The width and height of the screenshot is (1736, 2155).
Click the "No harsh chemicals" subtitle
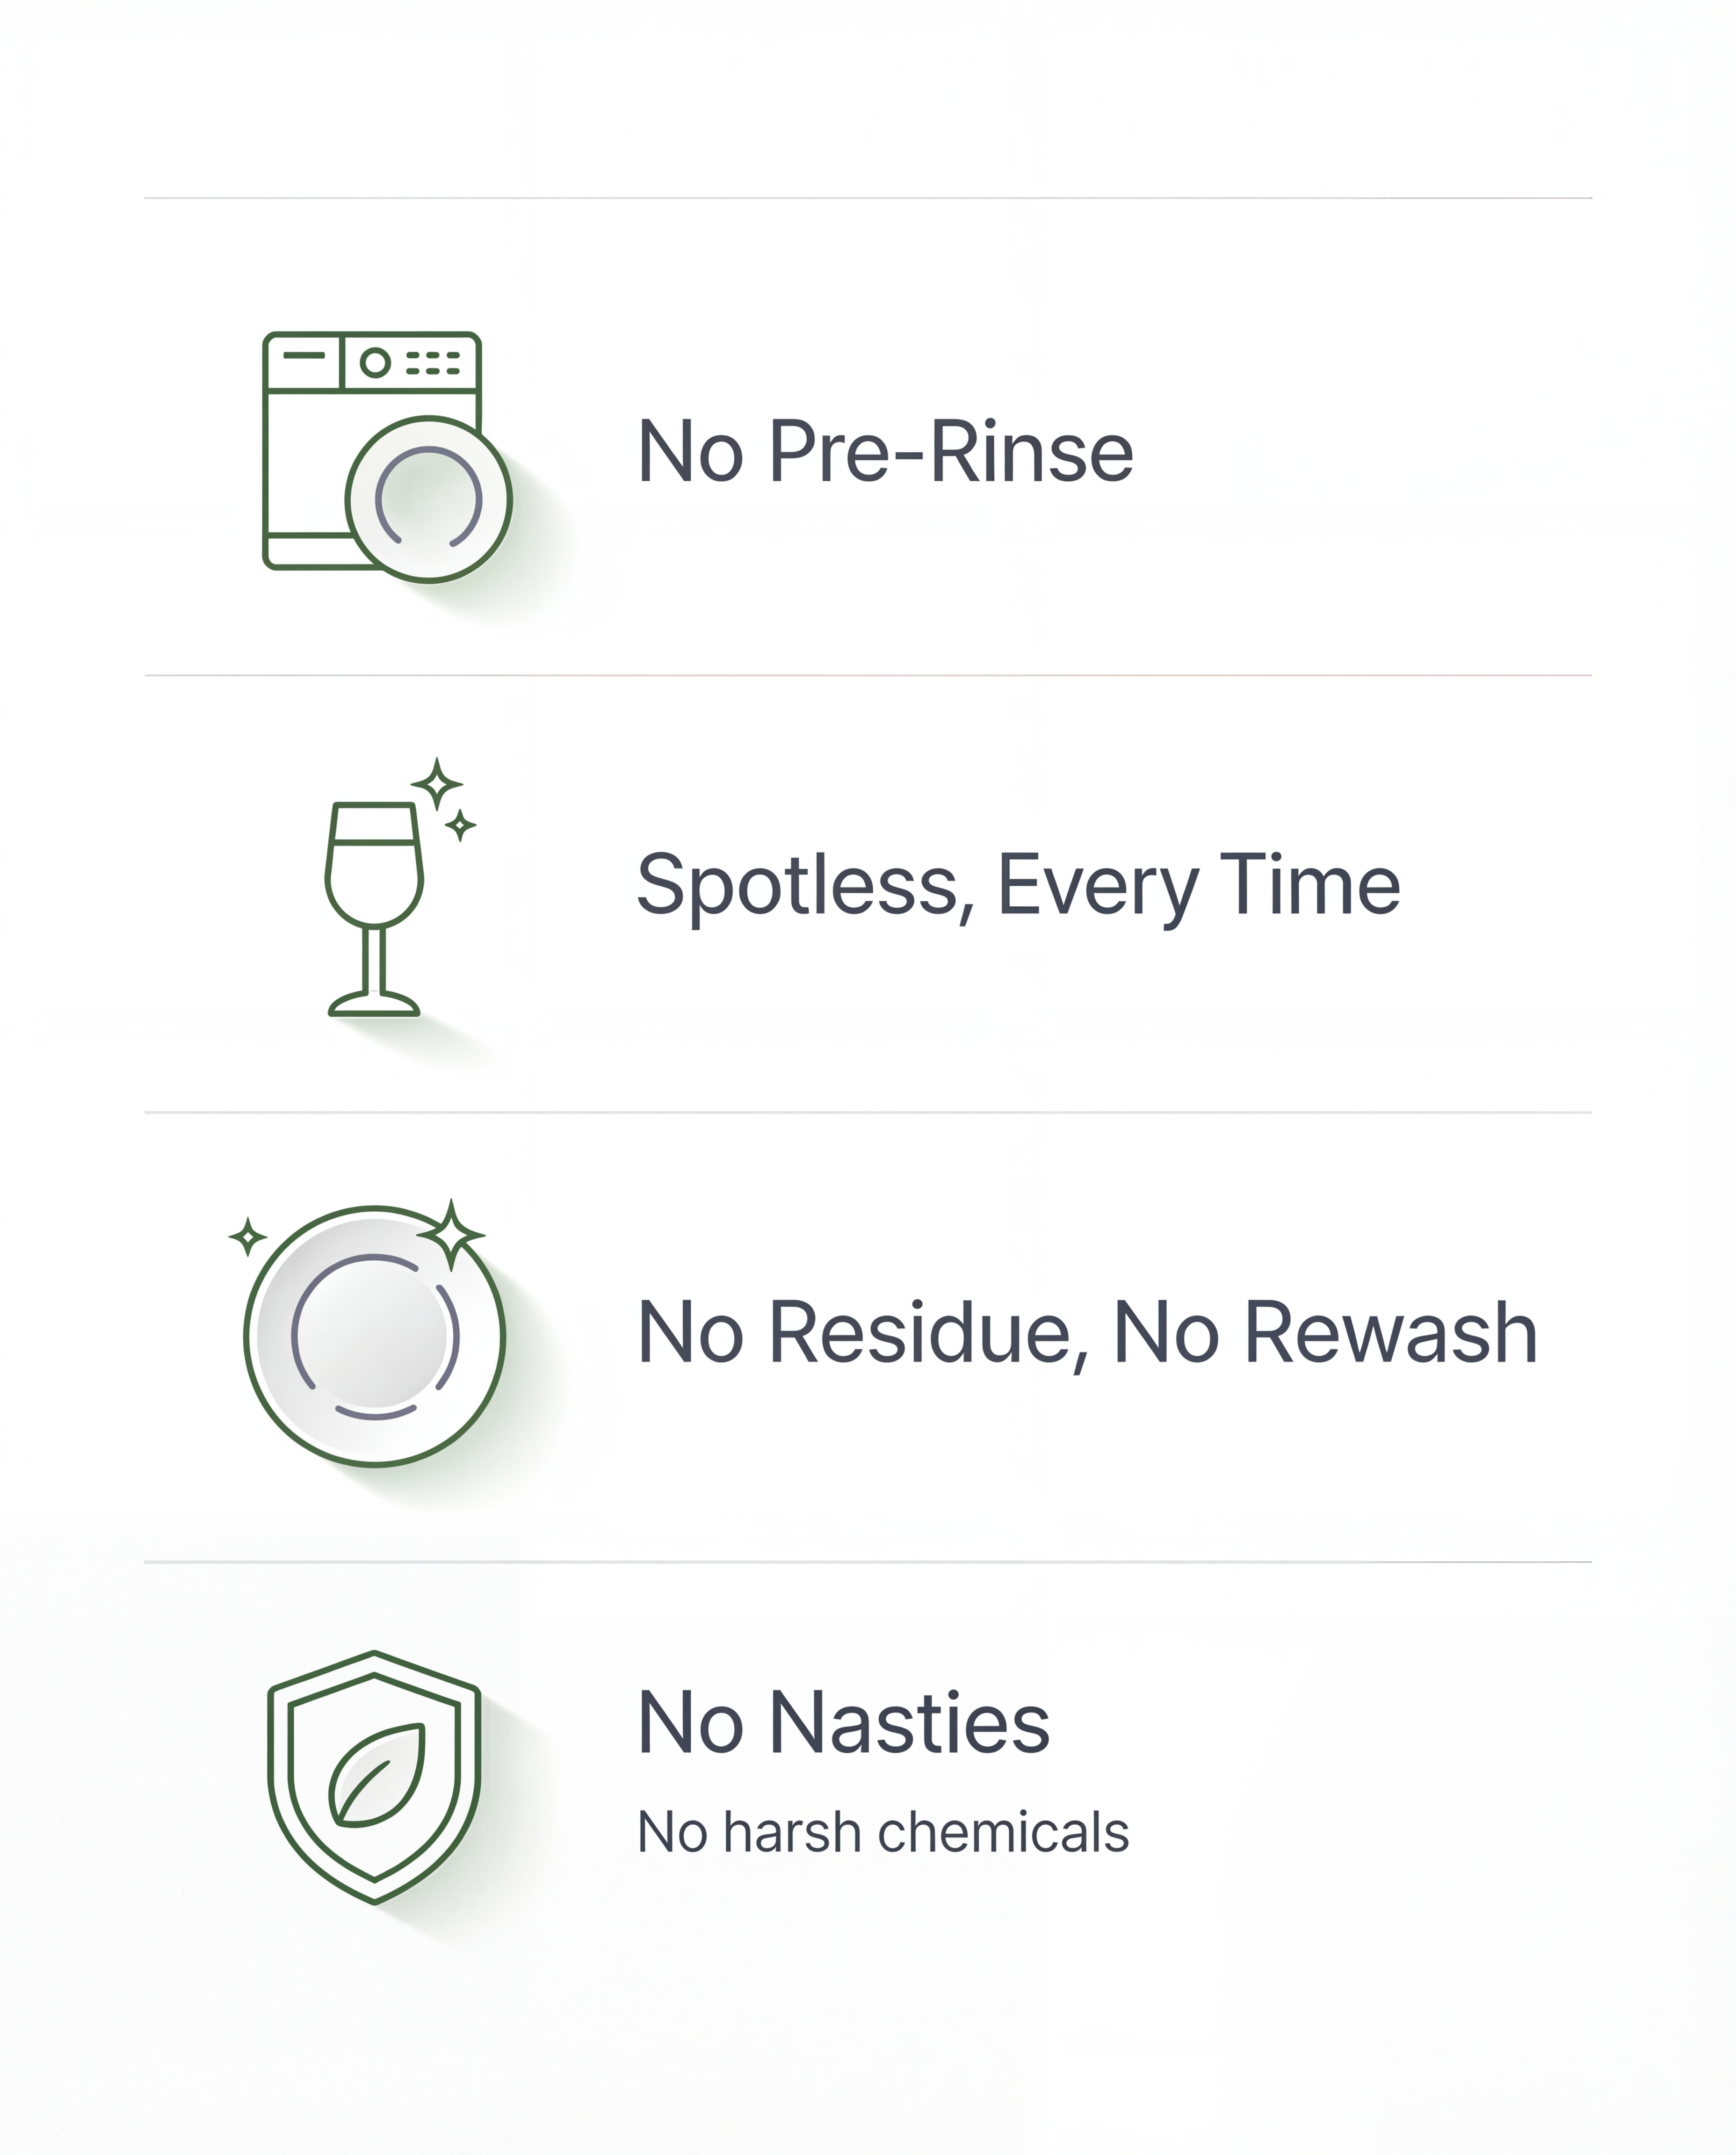coord(883,1832)
